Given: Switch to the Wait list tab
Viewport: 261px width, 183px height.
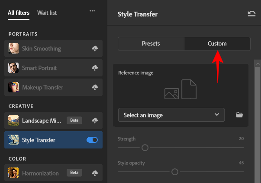Looking at the screenshot, I should pos(47,13).
